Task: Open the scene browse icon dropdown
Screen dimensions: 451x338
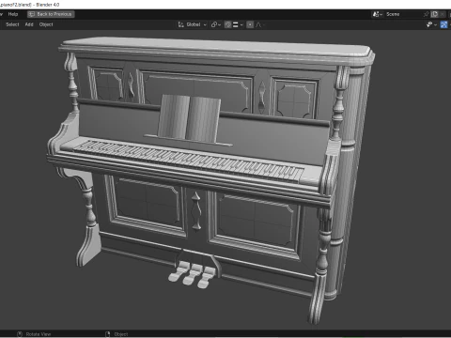Action: pos(377,14)
